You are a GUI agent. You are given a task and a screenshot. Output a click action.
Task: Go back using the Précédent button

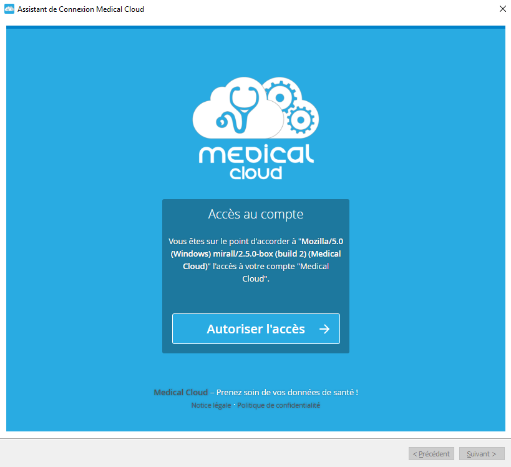click(431, 454)
